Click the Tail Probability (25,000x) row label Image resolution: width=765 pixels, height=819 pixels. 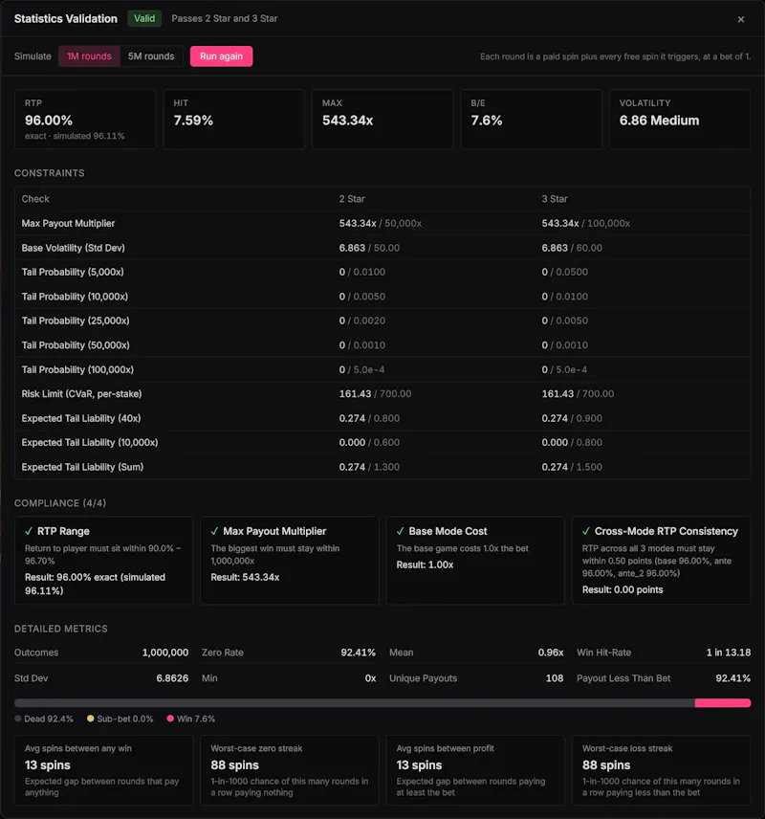(x=76, y=321)
